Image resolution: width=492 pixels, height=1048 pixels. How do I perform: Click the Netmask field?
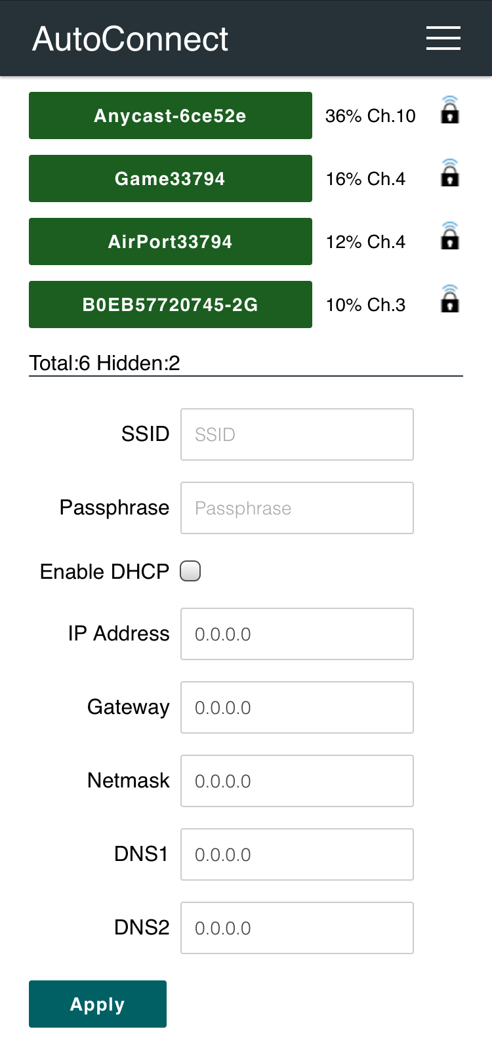(x=297, y=781)
